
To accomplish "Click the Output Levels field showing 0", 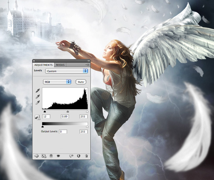I will (x=63, y=132).
